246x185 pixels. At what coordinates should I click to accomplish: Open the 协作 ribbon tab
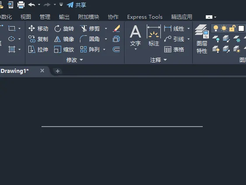click(x=113, y=17)
